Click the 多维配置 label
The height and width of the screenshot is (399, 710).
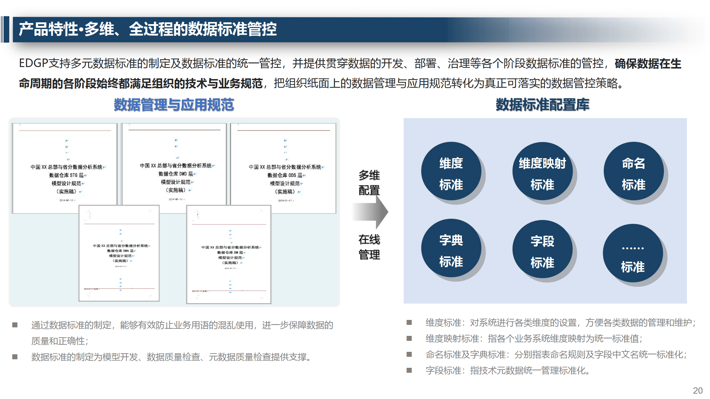tap(369, 183)
